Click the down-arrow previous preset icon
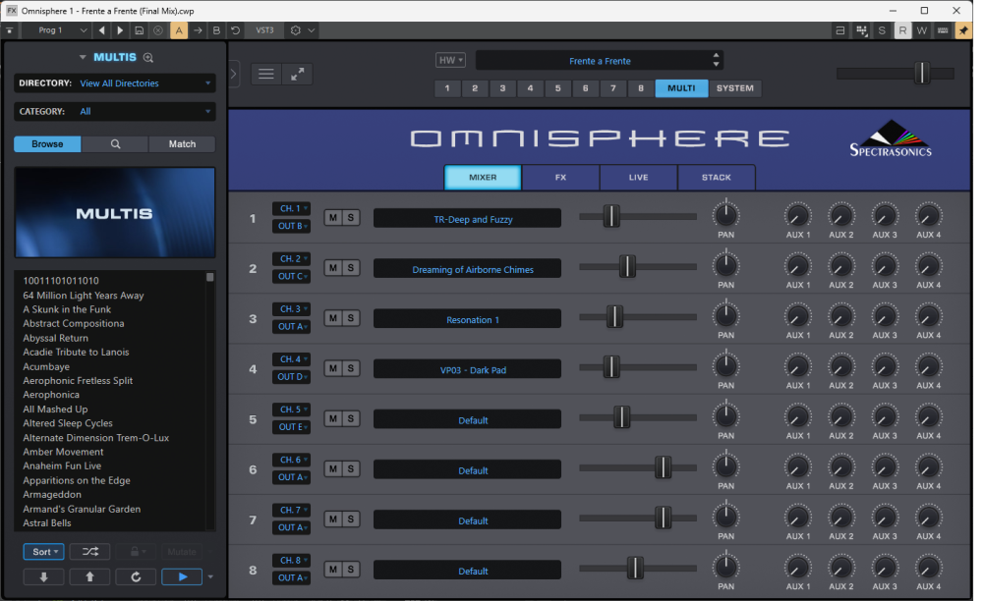This screenshot has width=983, height=601. (x=43, y=576)
